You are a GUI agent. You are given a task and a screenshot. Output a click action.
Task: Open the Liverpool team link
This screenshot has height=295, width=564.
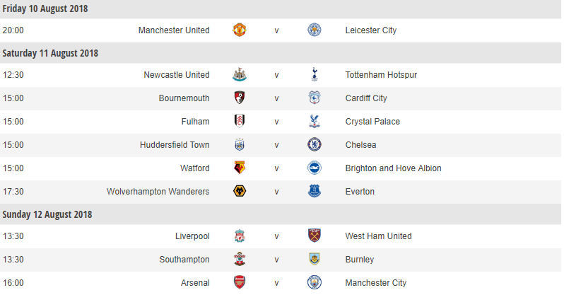click(192, 236)
